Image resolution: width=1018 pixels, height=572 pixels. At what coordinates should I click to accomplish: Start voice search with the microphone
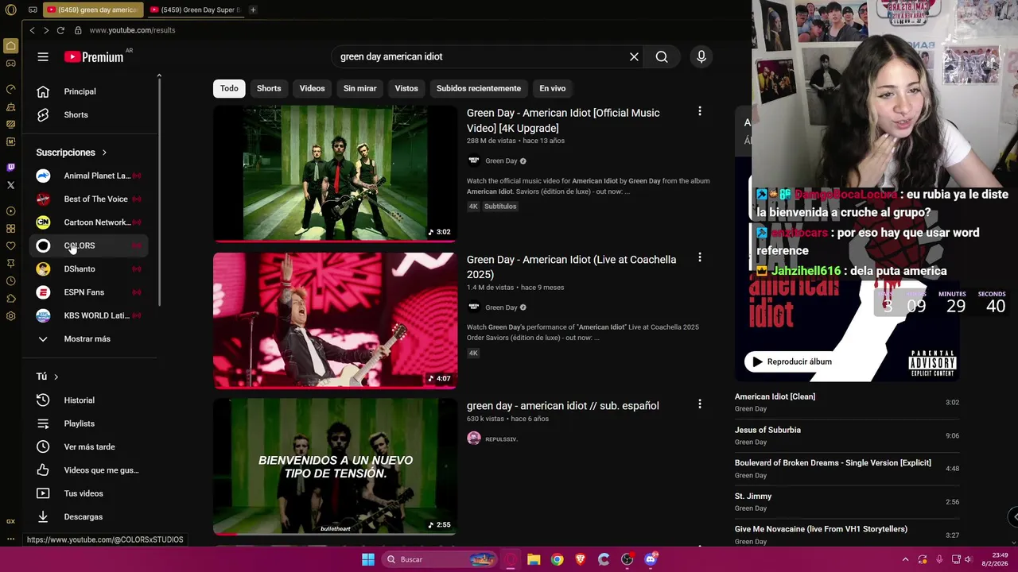click(x=701, y=56)
